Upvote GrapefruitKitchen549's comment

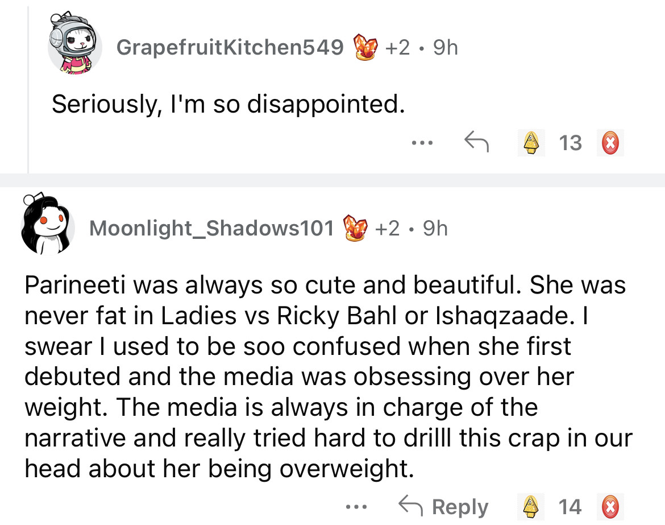click(530, 143)
